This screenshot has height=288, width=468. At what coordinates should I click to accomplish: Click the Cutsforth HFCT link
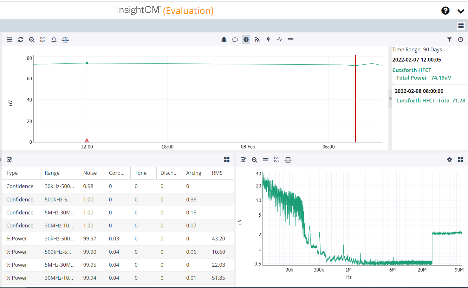coord(412,70)
